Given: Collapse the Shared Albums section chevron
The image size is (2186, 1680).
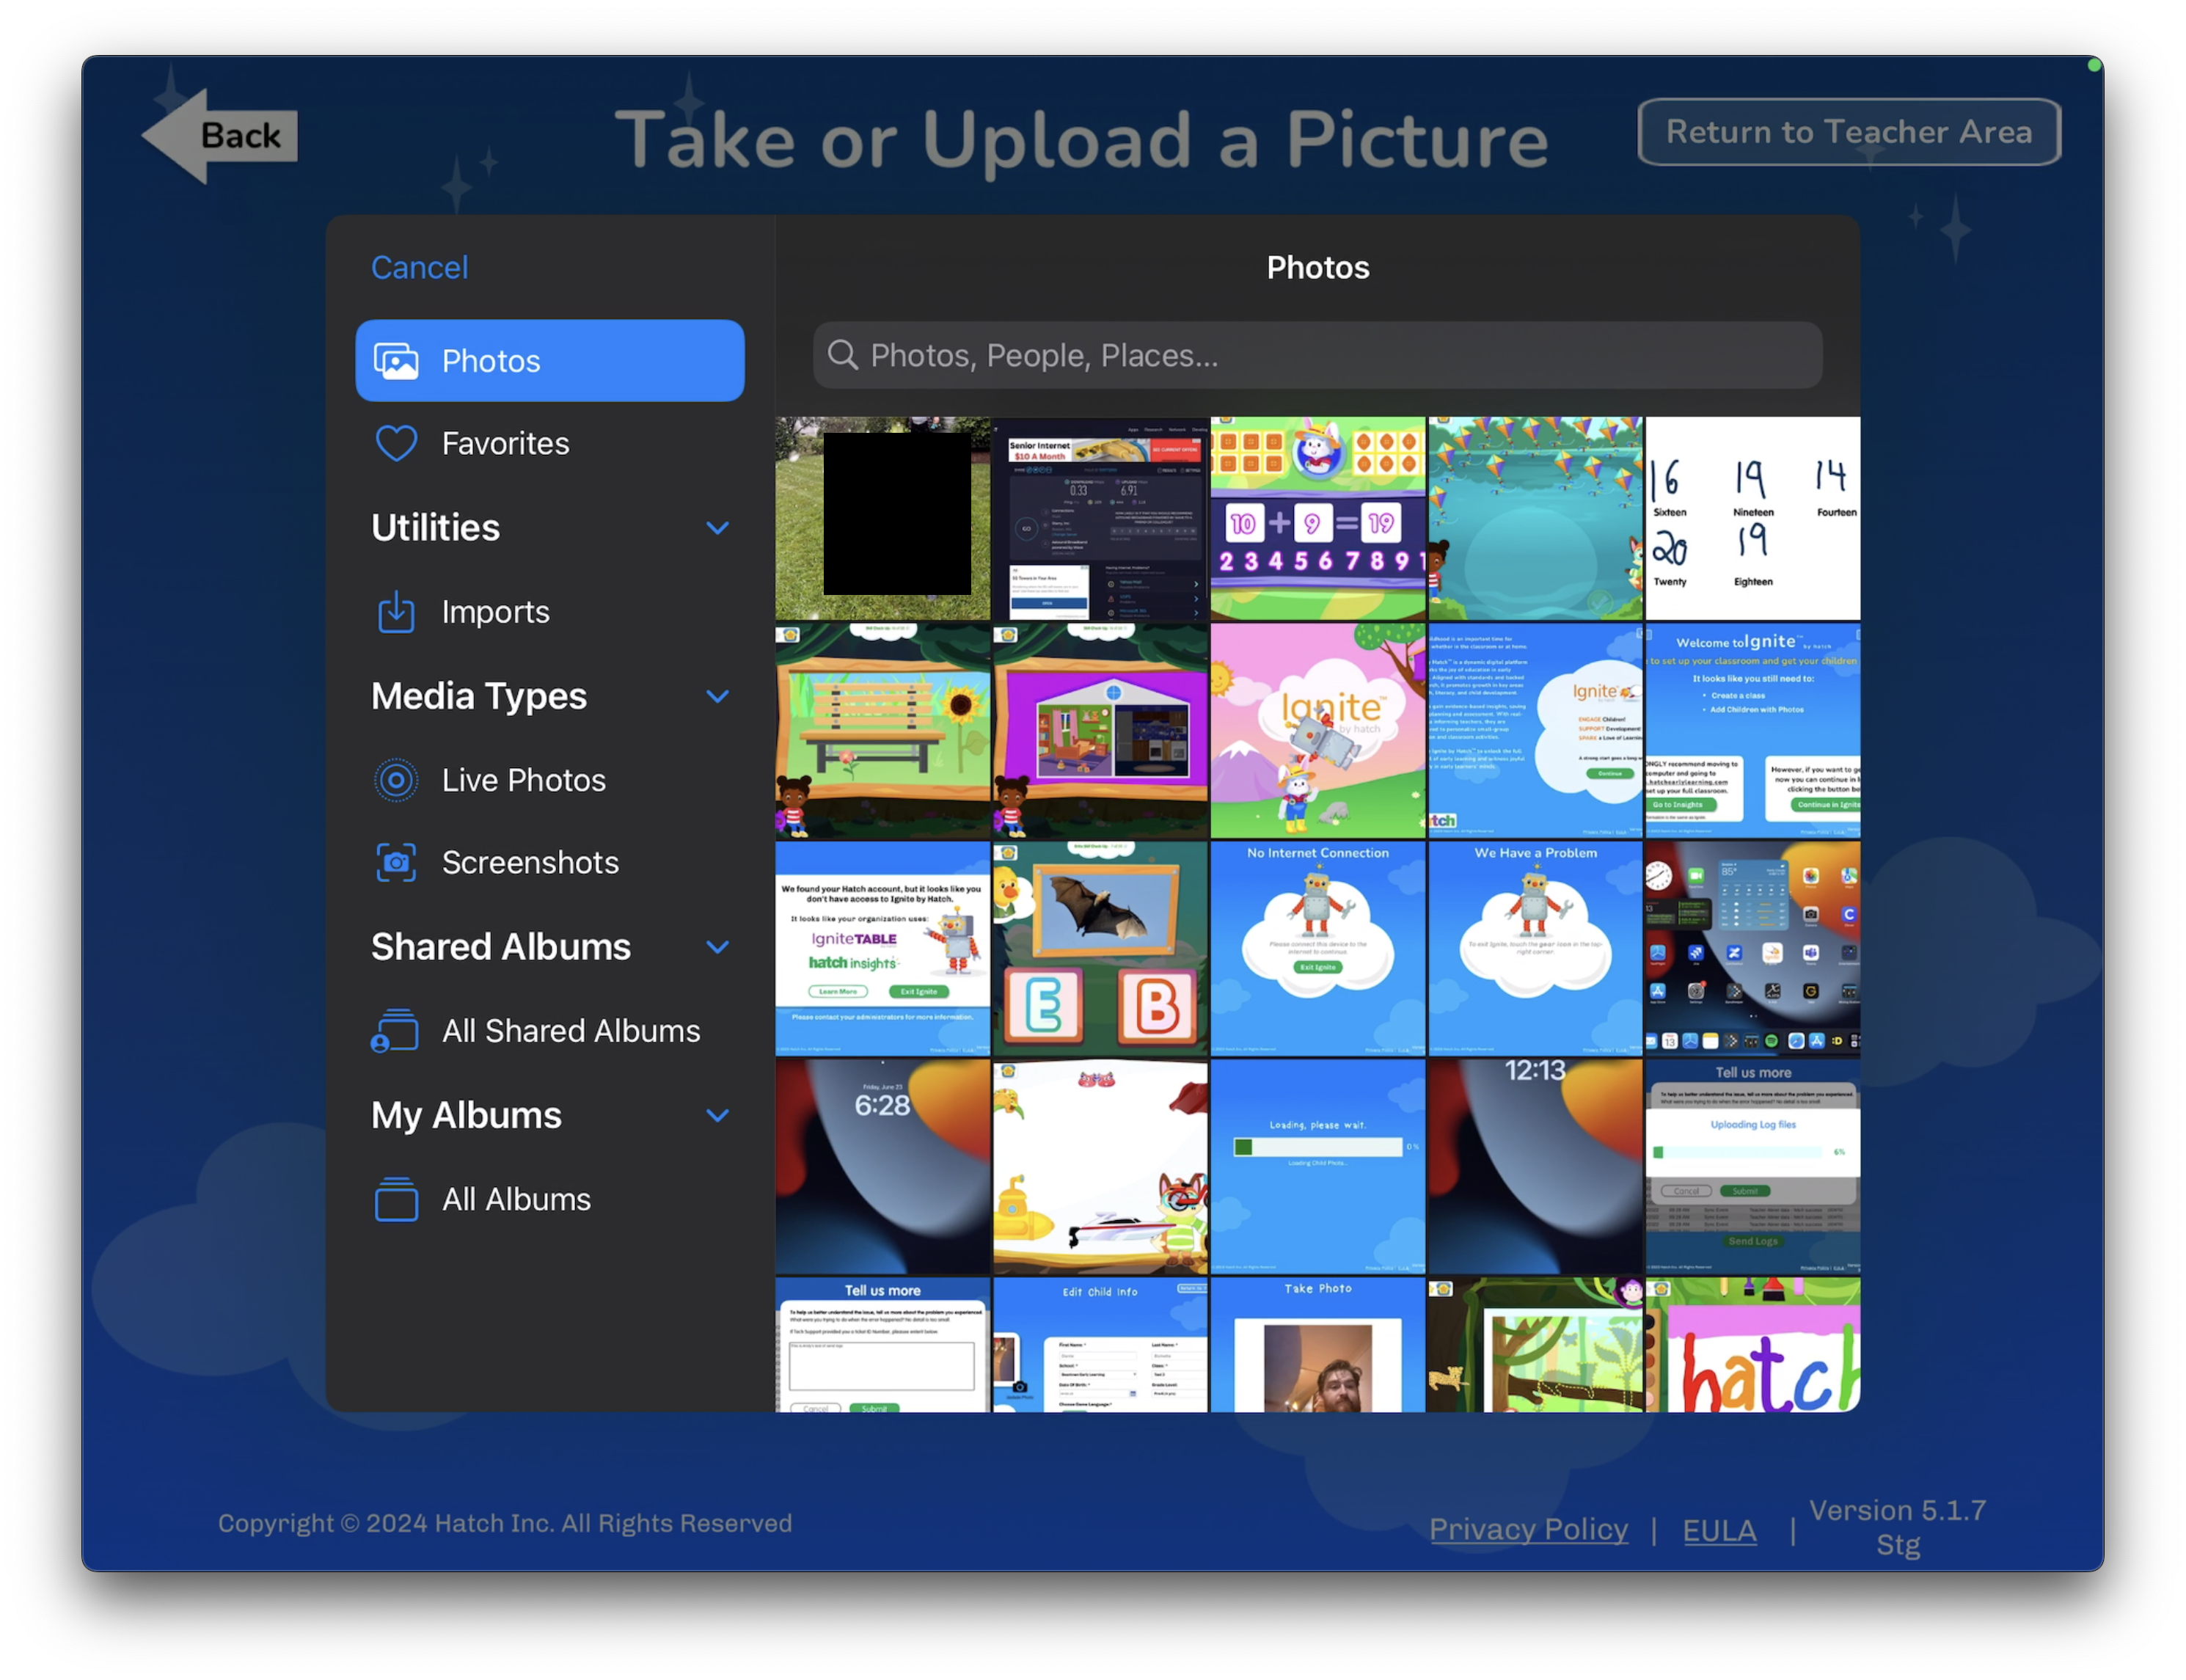Looking at the screenshot, I should click(x=717, y=947).
